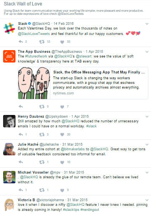Follow the #futureofwork hashtag link
151x214 pixels.
click(x=36, y=56)
